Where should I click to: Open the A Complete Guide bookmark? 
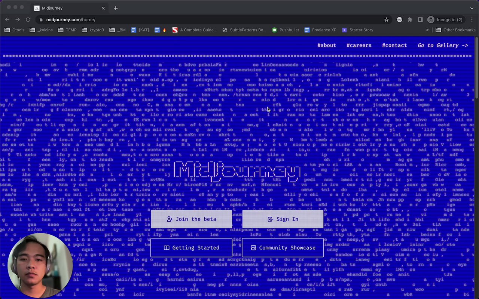point(195,30)
